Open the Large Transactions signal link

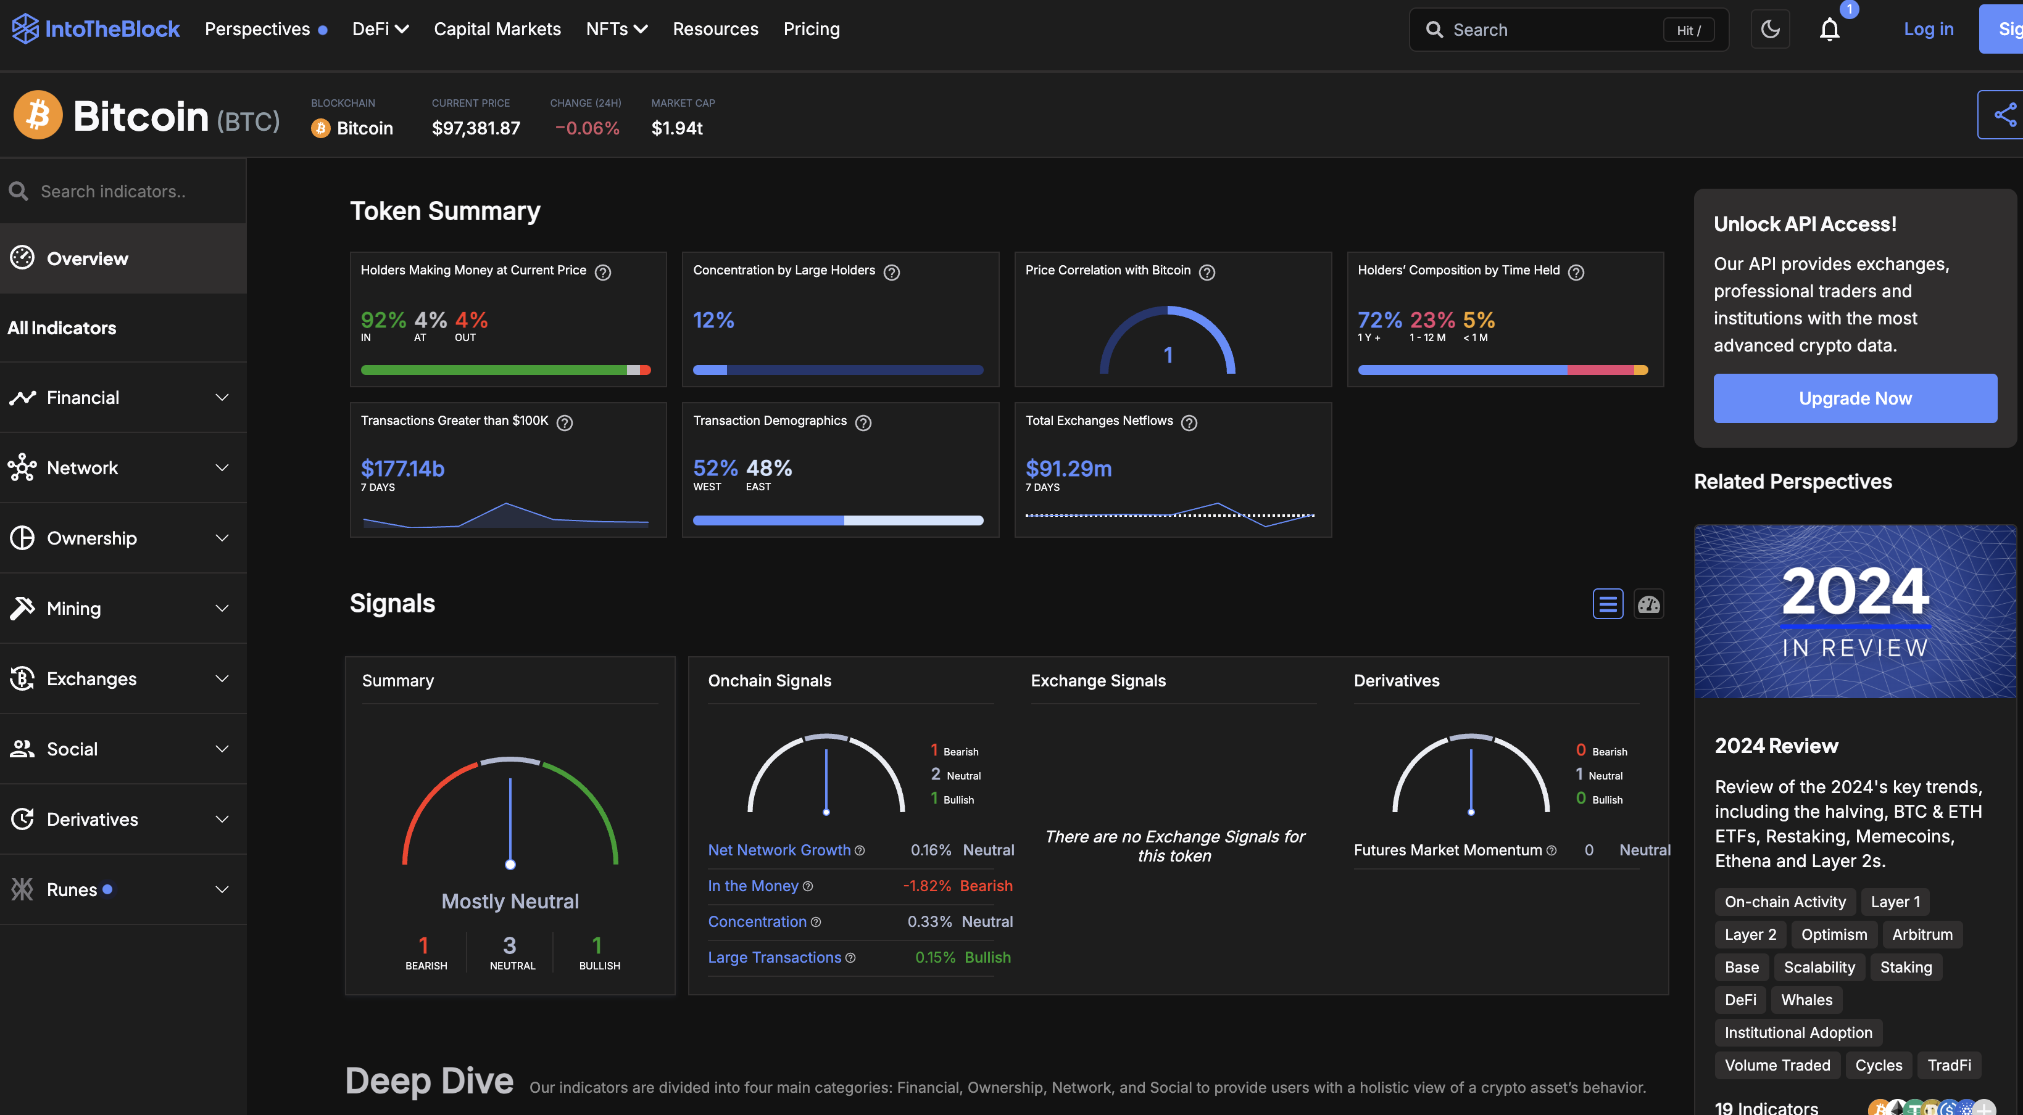(775, 957)
